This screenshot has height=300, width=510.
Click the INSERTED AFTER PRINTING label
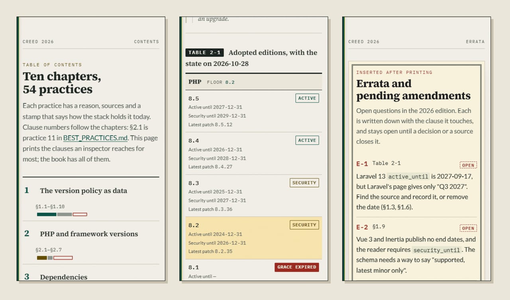pyautogui.click(x=394, y=73)
